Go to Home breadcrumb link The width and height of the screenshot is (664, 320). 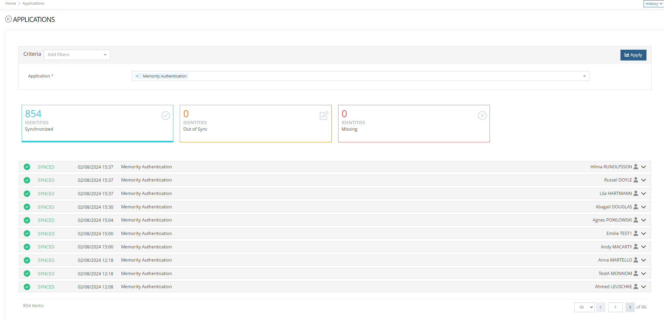pos(11,3)
